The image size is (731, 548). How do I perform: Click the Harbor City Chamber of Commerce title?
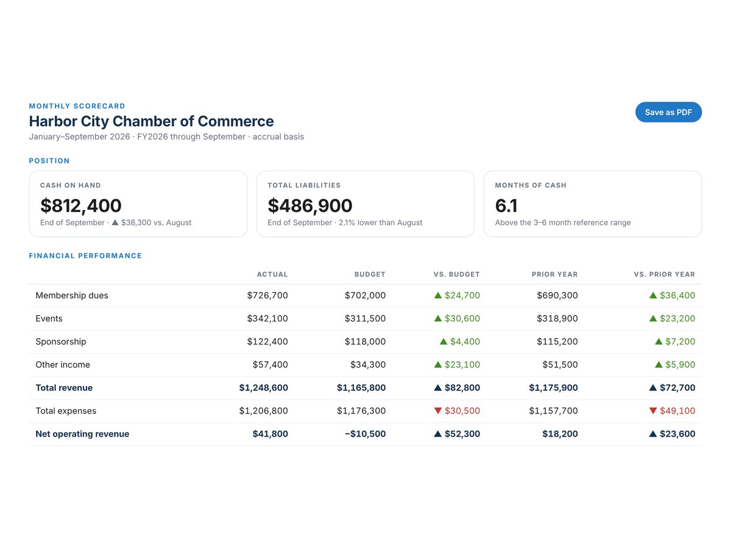[x=152, y=121]
